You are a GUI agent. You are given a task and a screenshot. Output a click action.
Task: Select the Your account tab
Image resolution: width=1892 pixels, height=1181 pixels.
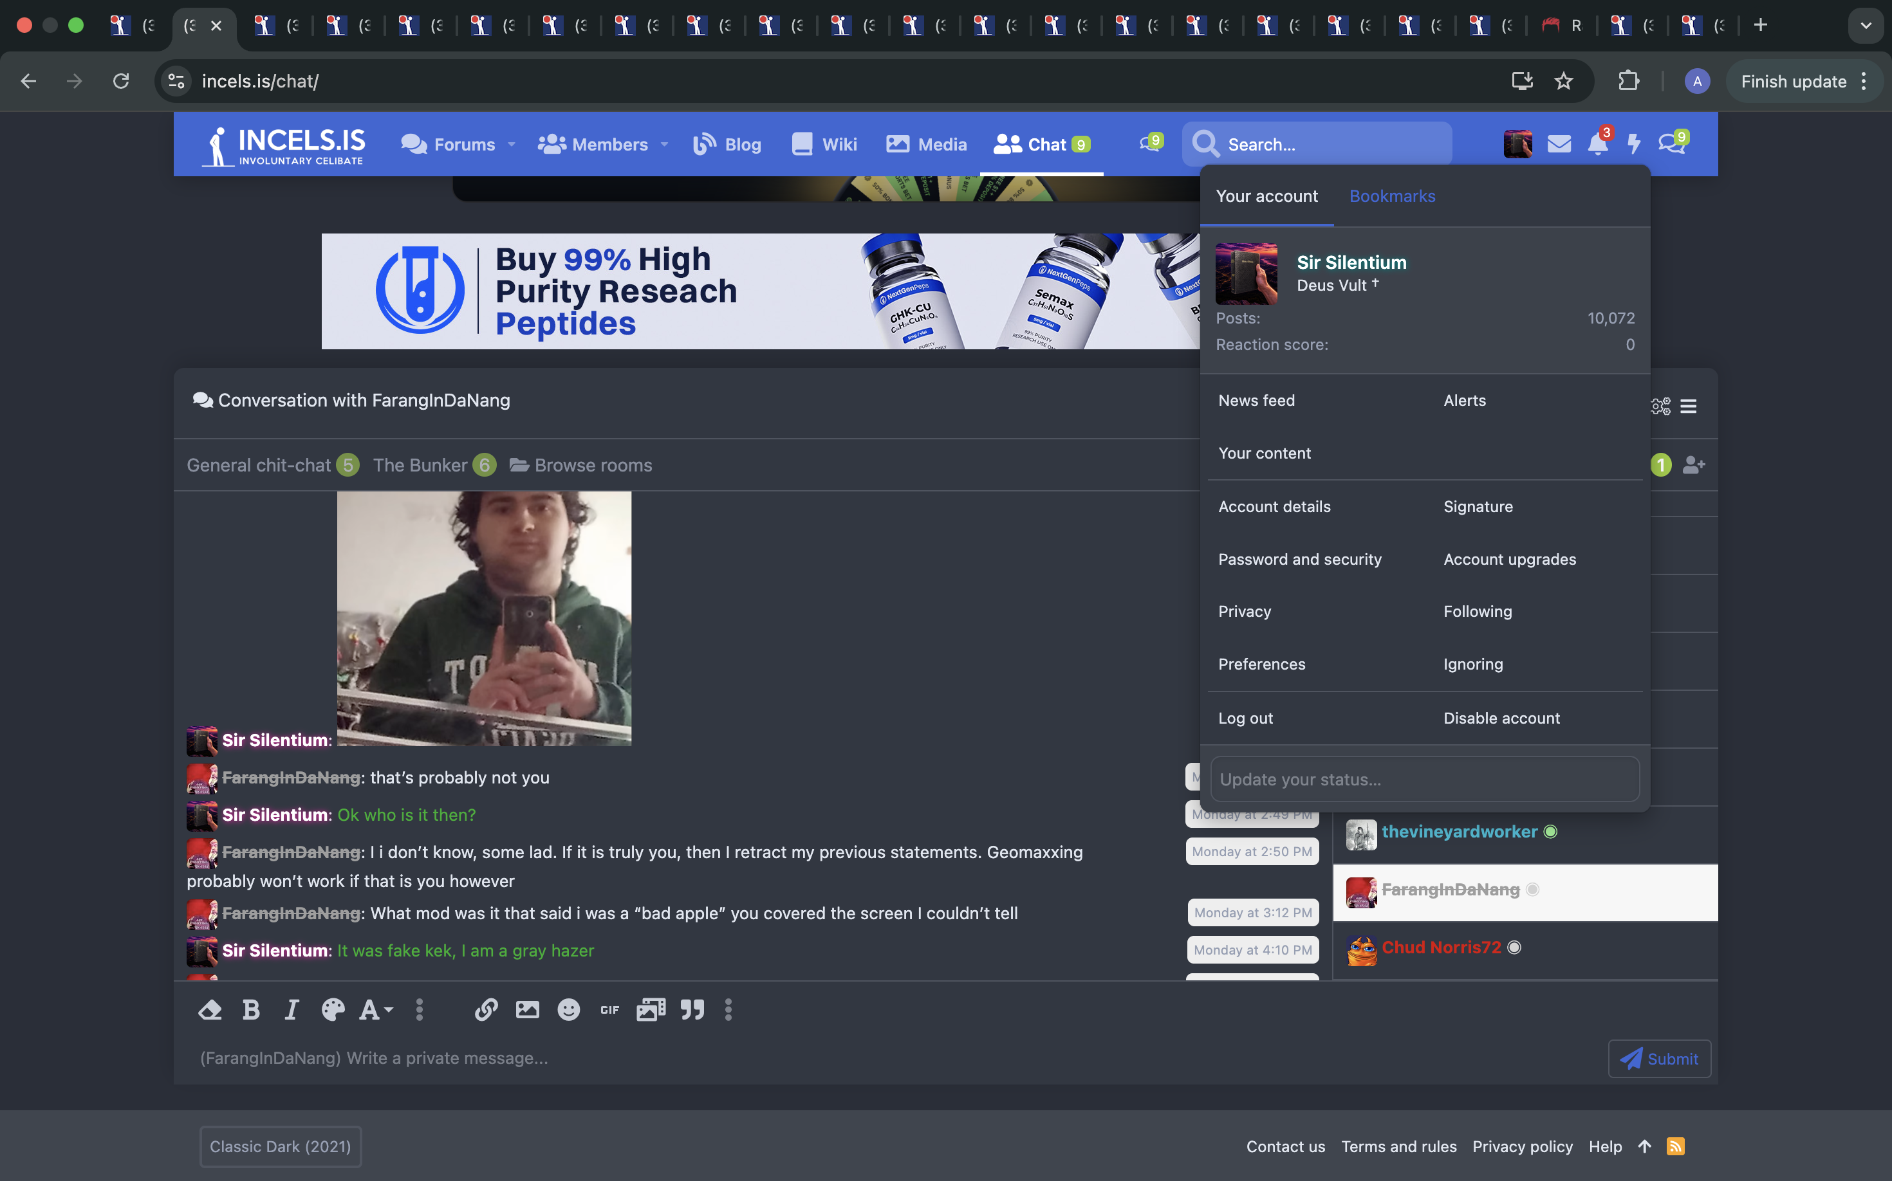click(x=1267, y=196)
